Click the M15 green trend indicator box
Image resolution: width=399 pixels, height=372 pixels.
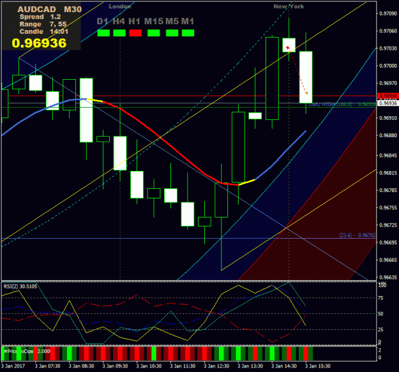[x=154, y=33]
